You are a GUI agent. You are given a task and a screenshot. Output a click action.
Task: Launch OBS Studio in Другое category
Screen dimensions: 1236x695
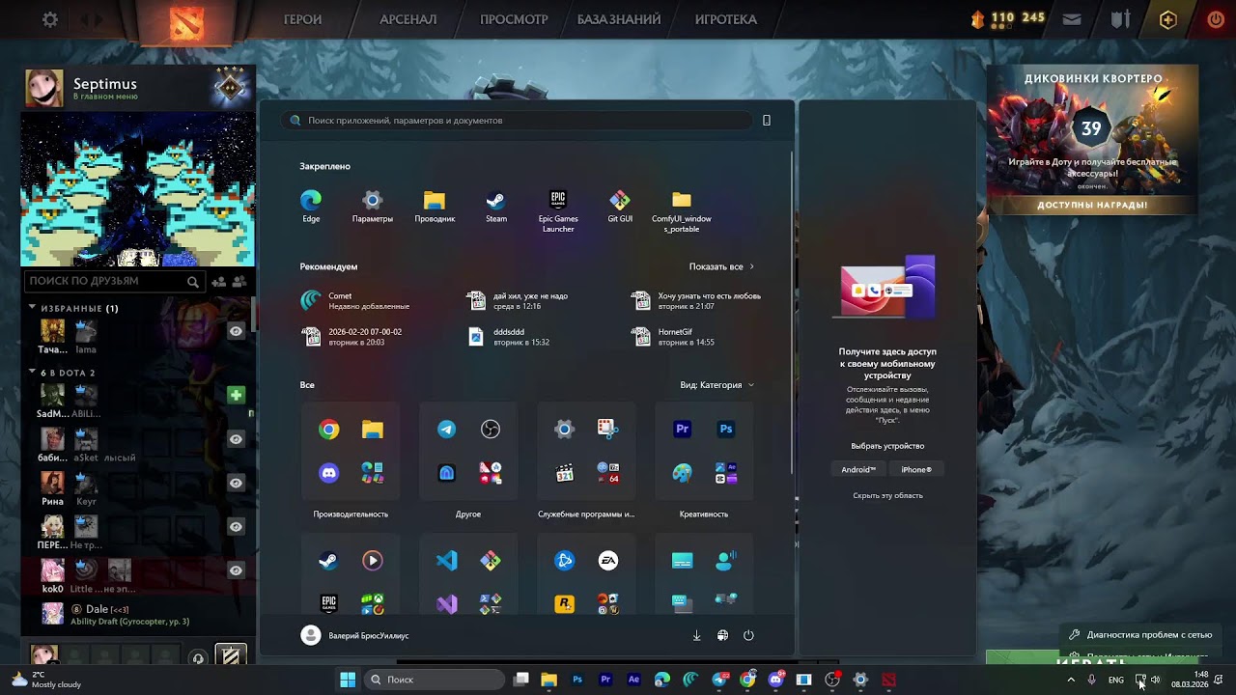click(x=491, y=430)
